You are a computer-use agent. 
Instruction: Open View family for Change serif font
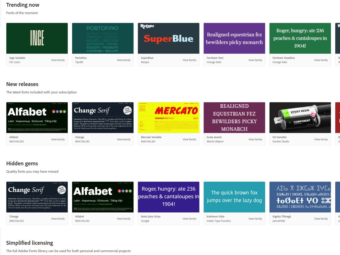[x=123, y=139]
